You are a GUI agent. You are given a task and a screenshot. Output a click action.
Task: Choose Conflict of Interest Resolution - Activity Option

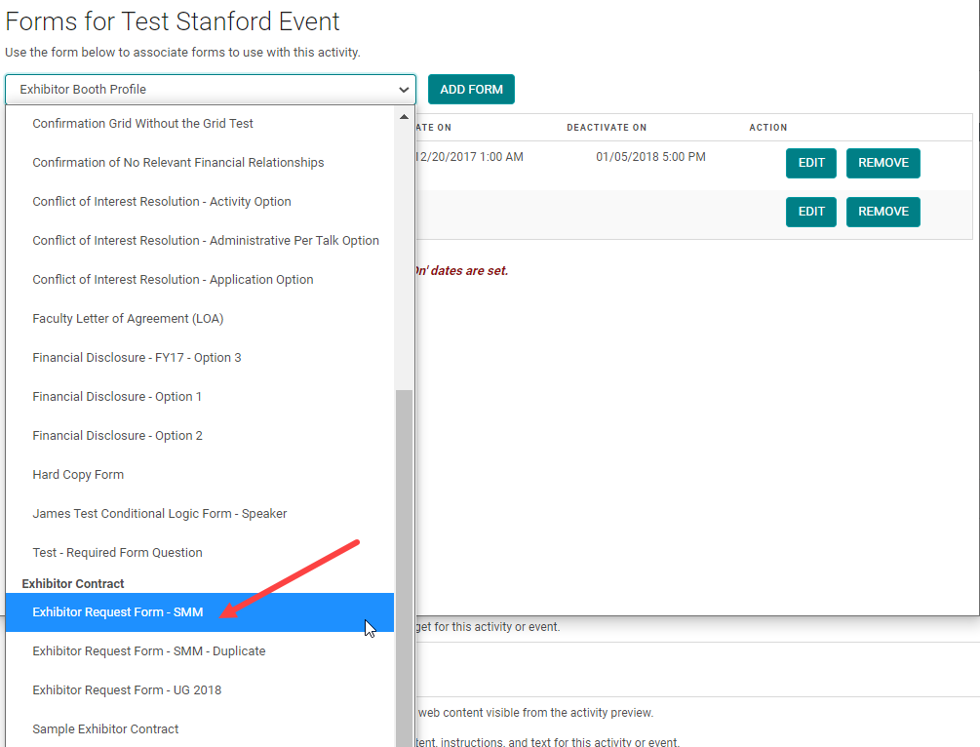click(161, 202)
